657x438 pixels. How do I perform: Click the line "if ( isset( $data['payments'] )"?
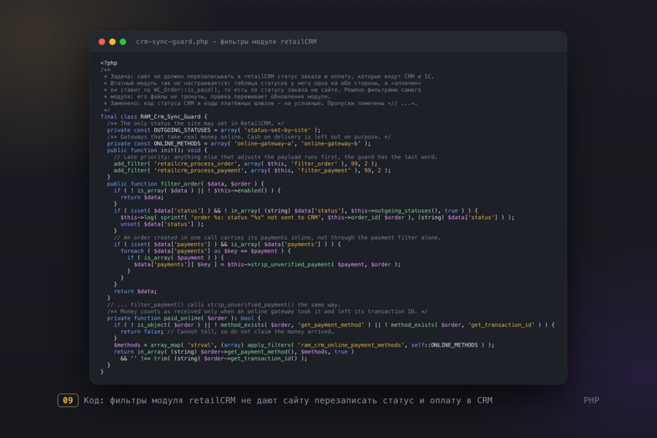click(228, 244)
